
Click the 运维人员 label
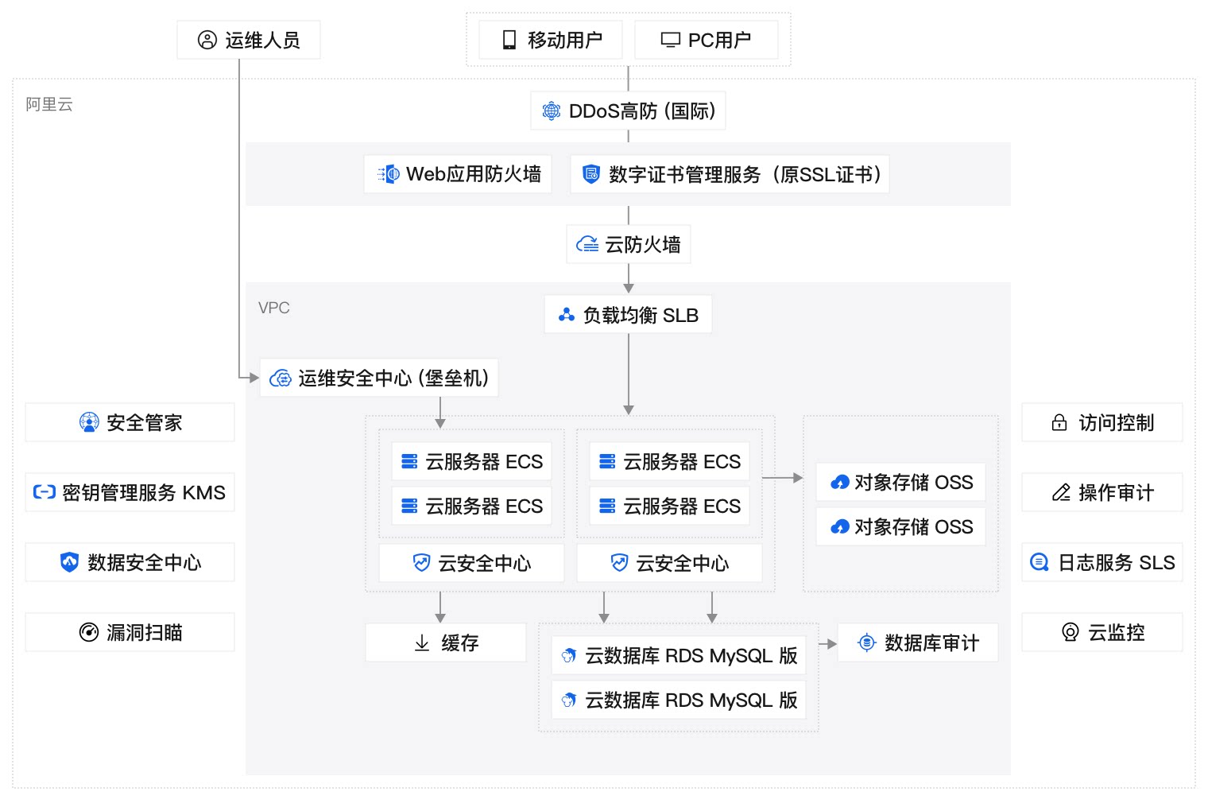(262, 40)
